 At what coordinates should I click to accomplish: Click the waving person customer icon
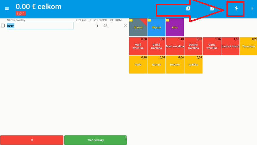coord(236,8)
